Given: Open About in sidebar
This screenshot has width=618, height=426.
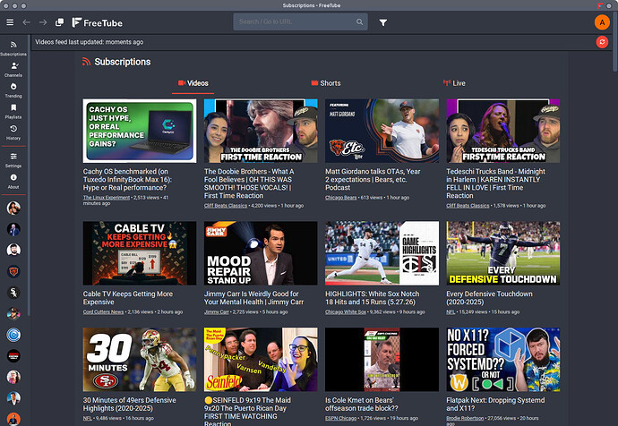Looking at the screenshot, I should [x=13, y=182].
